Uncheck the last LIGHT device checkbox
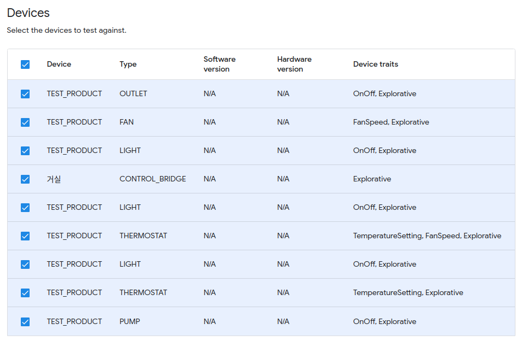Image resolution: width=522 pixels, height=341 pixels. [25, 264]
